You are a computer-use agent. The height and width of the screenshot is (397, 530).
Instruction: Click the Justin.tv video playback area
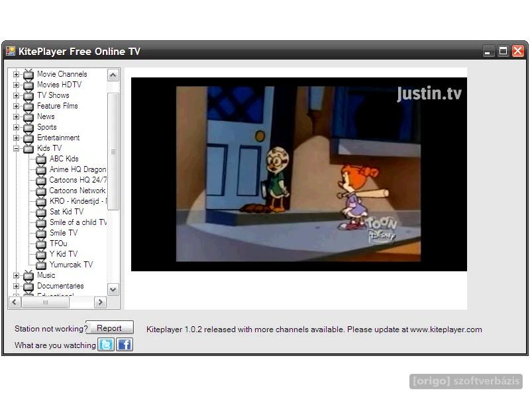(x=299, y=174)
